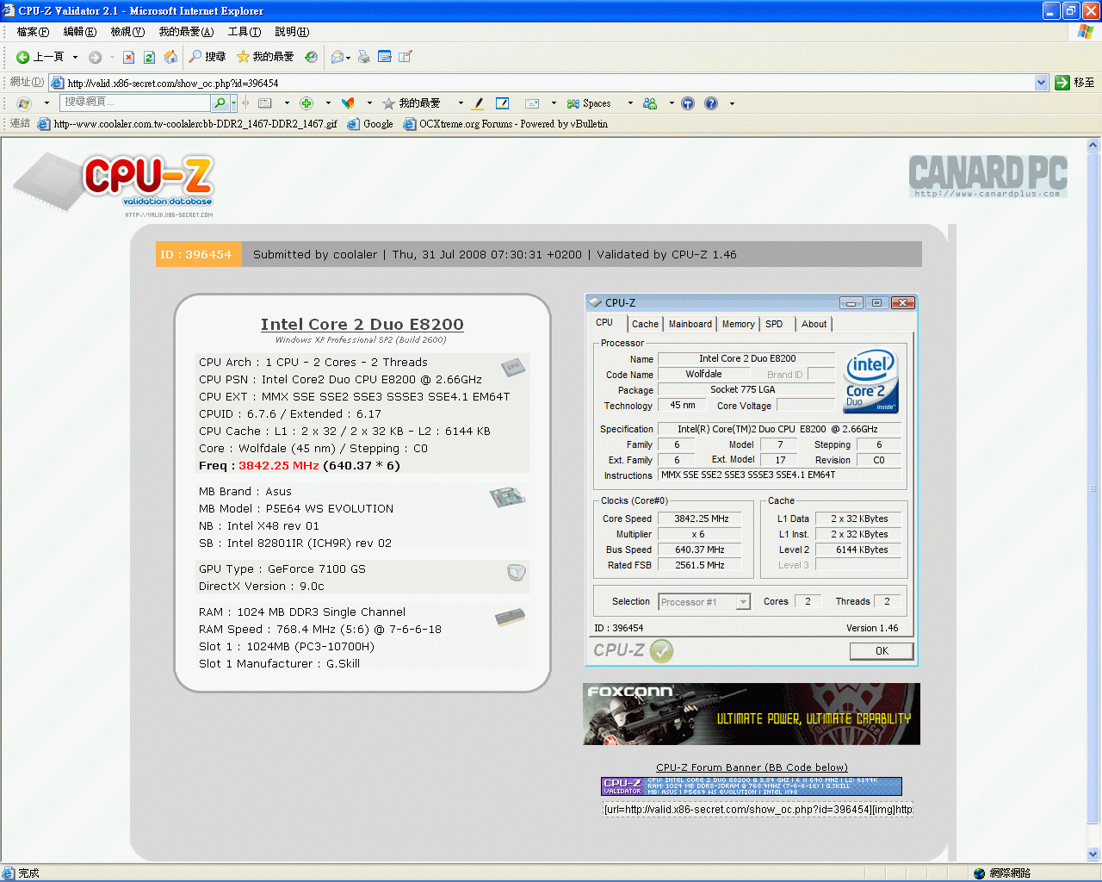
Task: Open the 檔案(F) menu
Action: click(33, 32)
